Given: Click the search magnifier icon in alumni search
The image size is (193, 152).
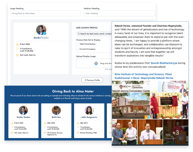Looking at the screenshot, I should tap(78, 34).
